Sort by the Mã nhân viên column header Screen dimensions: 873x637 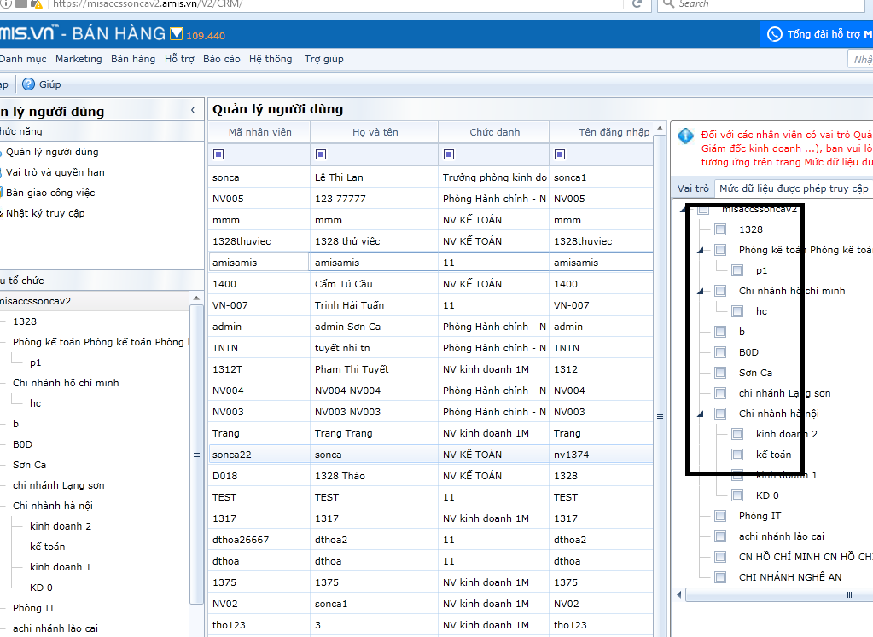[260, 132]
